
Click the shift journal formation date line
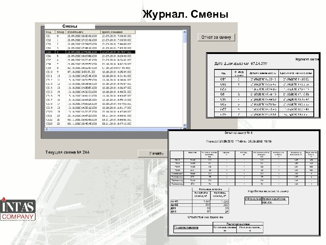tap(241, 64)
